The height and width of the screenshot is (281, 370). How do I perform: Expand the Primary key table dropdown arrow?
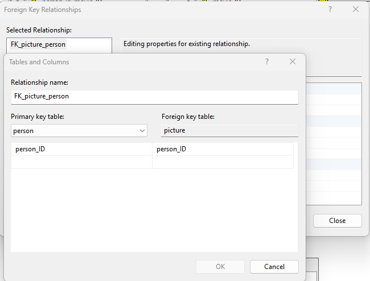click(x=142, y=131)
